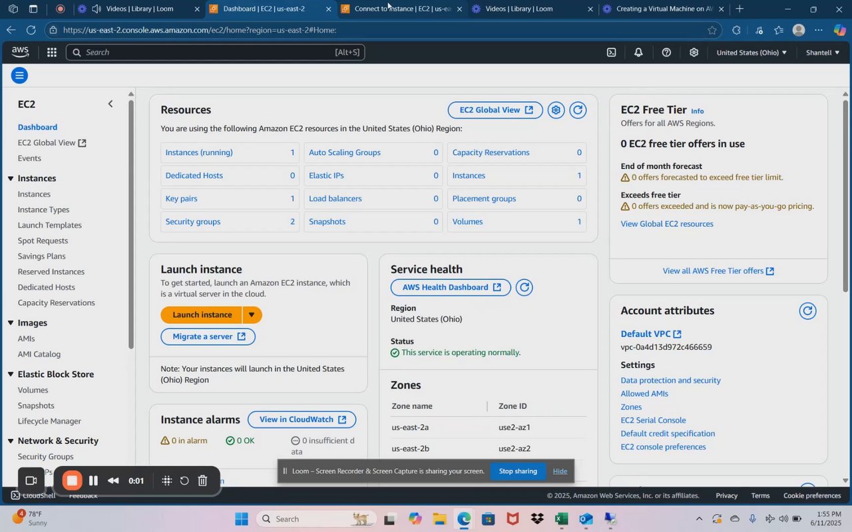Open Outlook from the taskbar
Viewport: 852px width, 532px height.
(x=586, y=519)
